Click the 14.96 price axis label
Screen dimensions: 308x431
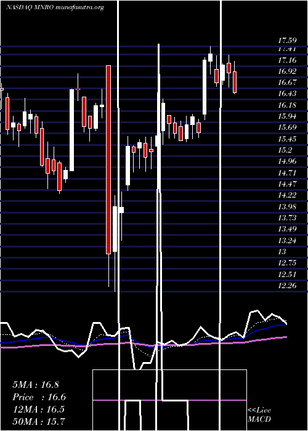click(x=287, y=161)
